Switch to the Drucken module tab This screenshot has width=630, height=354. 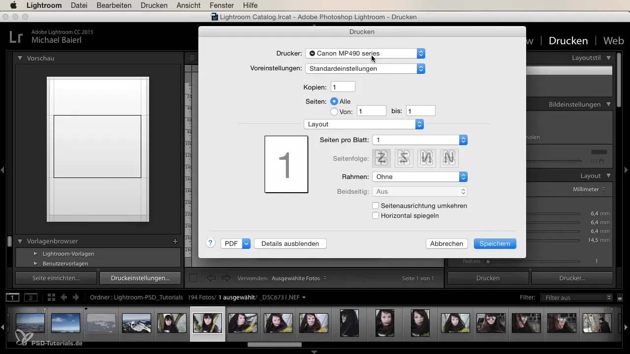tap(568, 40)
